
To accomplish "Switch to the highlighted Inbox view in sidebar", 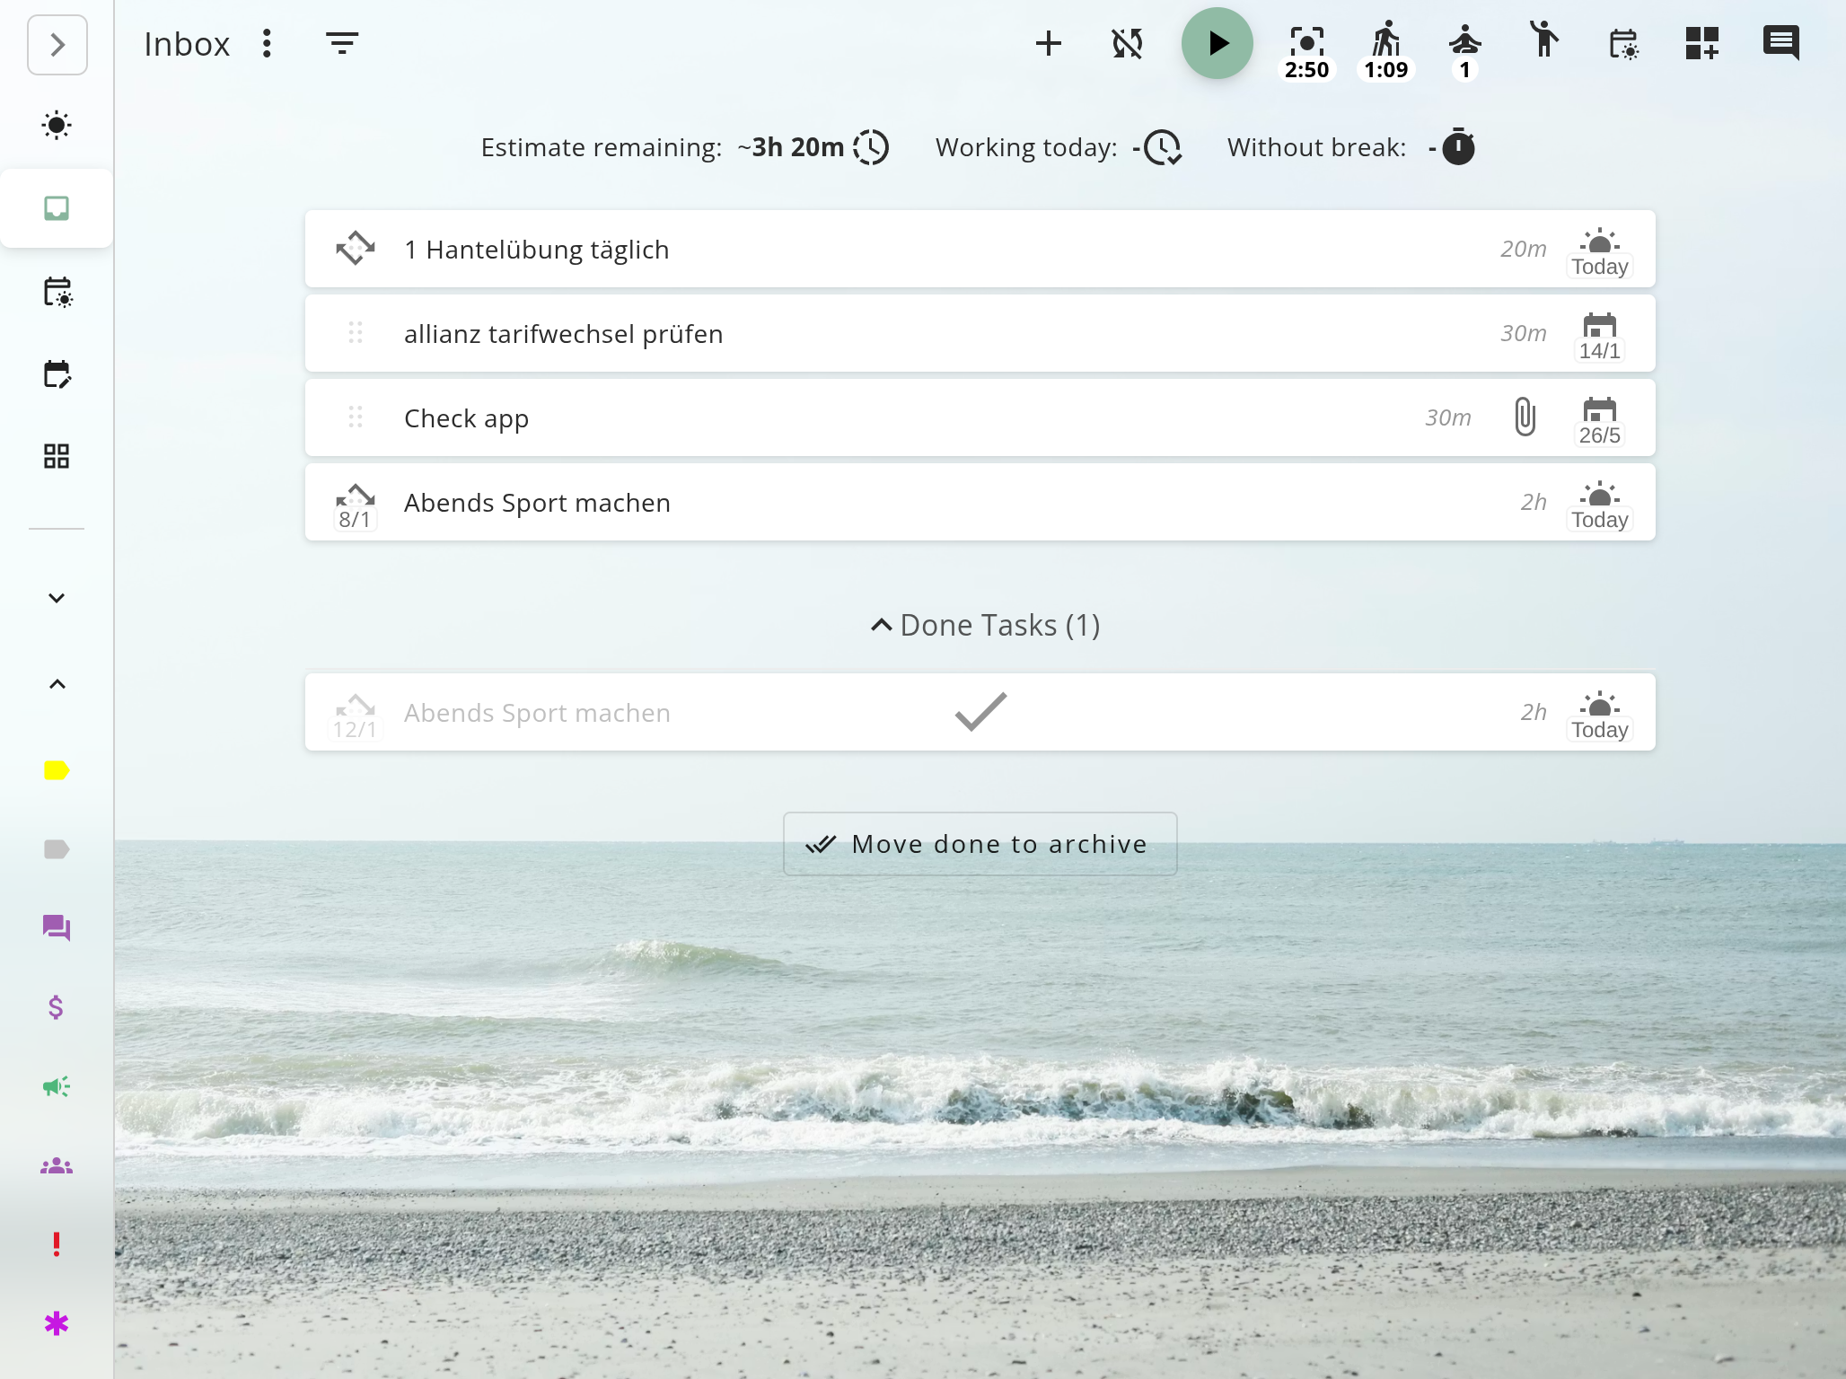I will click(x=57, y=207).
